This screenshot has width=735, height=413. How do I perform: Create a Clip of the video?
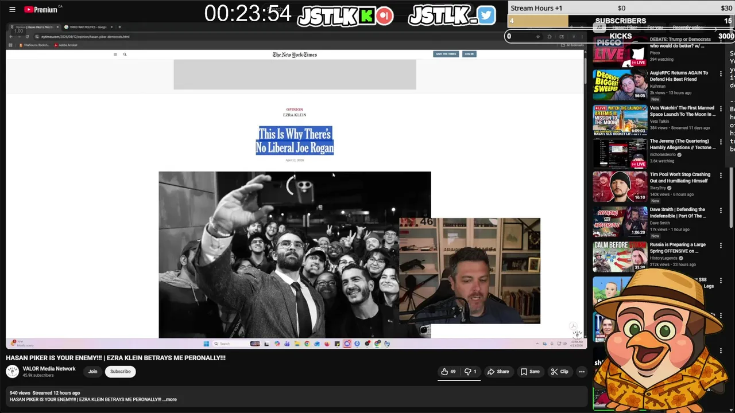559,372
